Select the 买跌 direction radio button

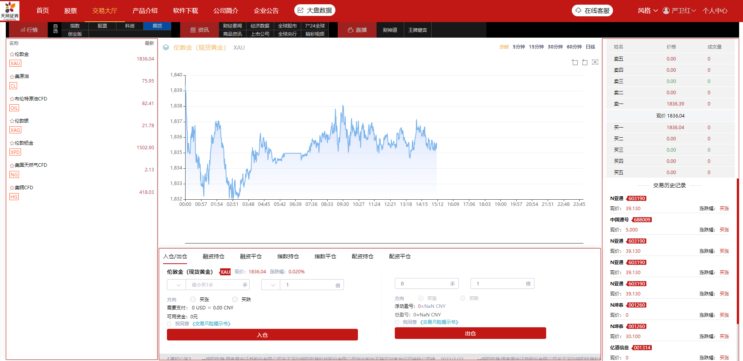point(234,299)
